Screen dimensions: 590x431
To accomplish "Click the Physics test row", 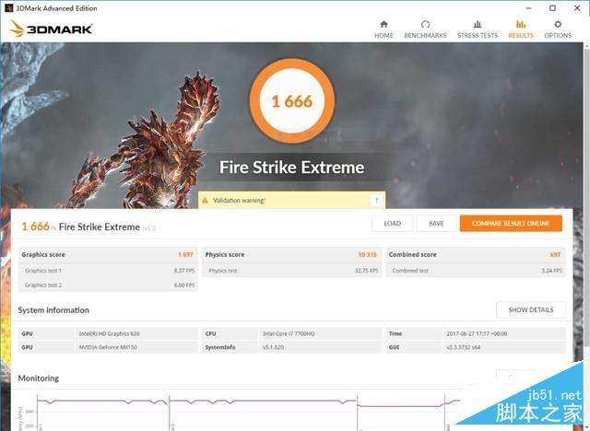I will pyautogui.click(x=291, y=271).
